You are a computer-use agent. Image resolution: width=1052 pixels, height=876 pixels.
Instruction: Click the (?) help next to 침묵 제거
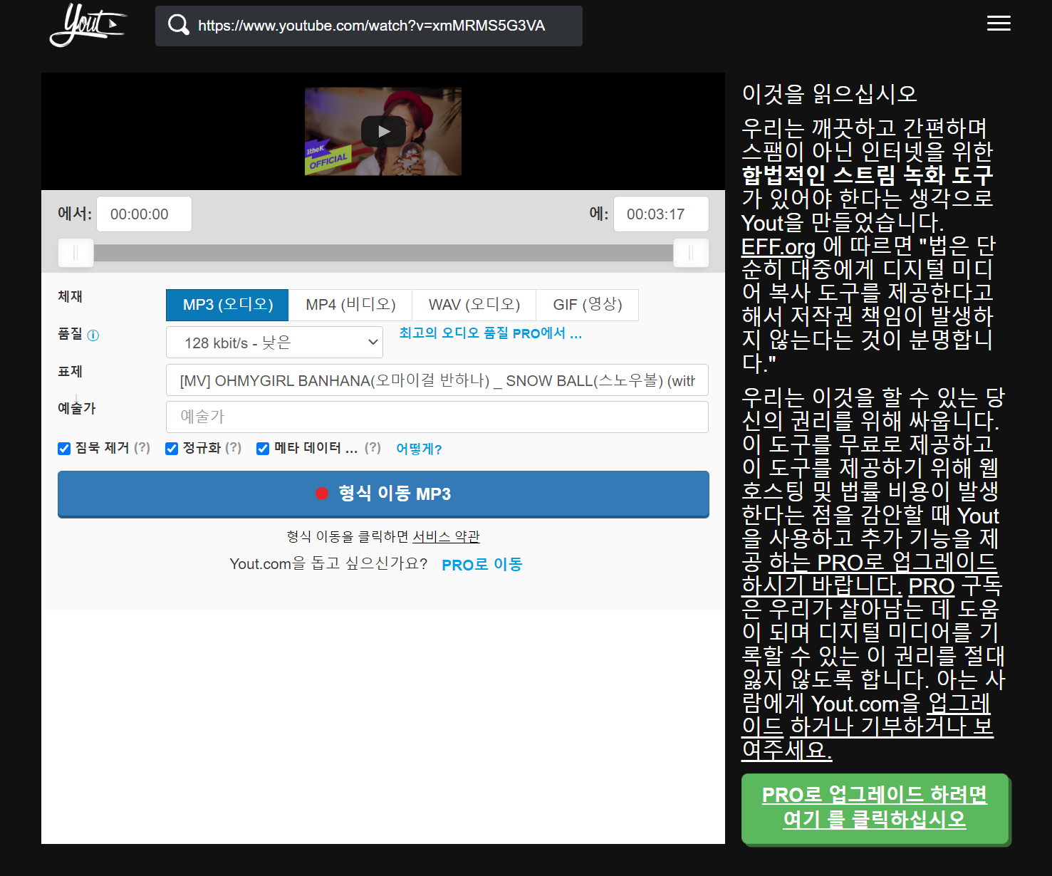click(142, 448)
